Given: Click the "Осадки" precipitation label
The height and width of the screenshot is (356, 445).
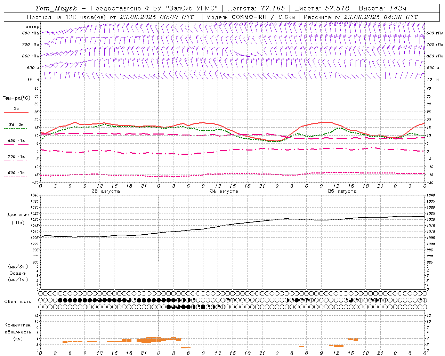Looking at the screenshot, I should (18, 273).
